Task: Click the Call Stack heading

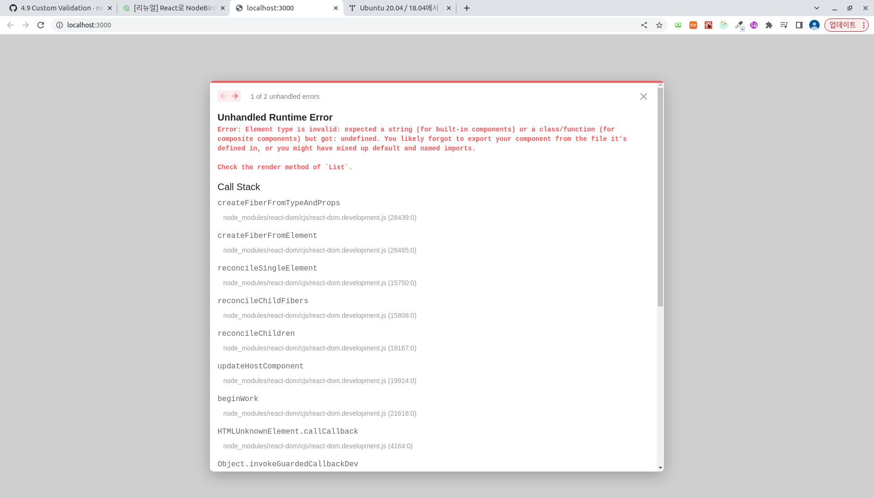Action: (239, 187)
